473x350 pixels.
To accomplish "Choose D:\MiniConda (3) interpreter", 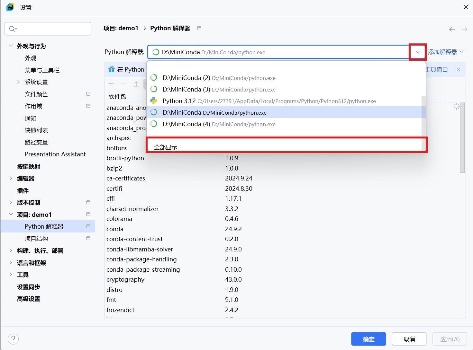I will [286, 90].
